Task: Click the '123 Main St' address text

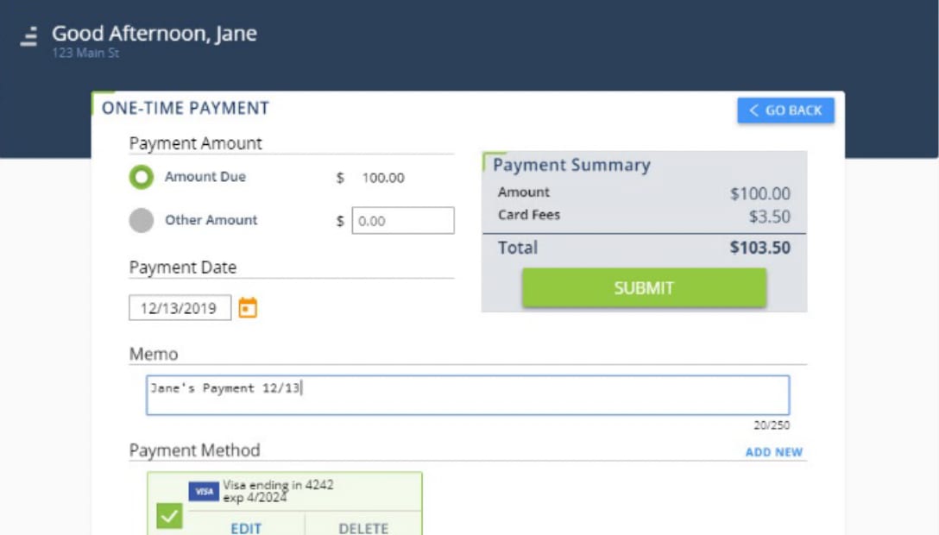Action: (85, 53)
